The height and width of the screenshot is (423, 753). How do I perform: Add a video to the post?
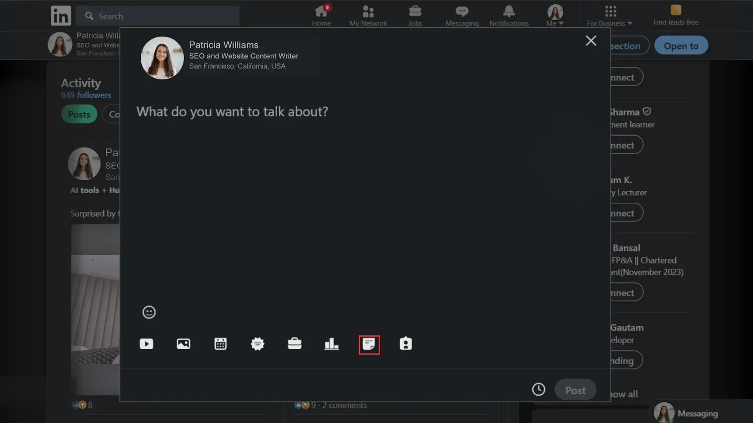[146, 344]
